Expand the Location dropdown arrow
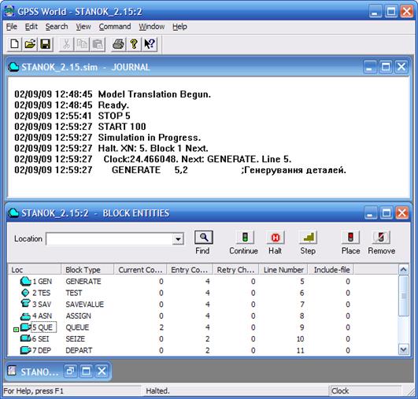418x399 pixels. click(178, 238)
